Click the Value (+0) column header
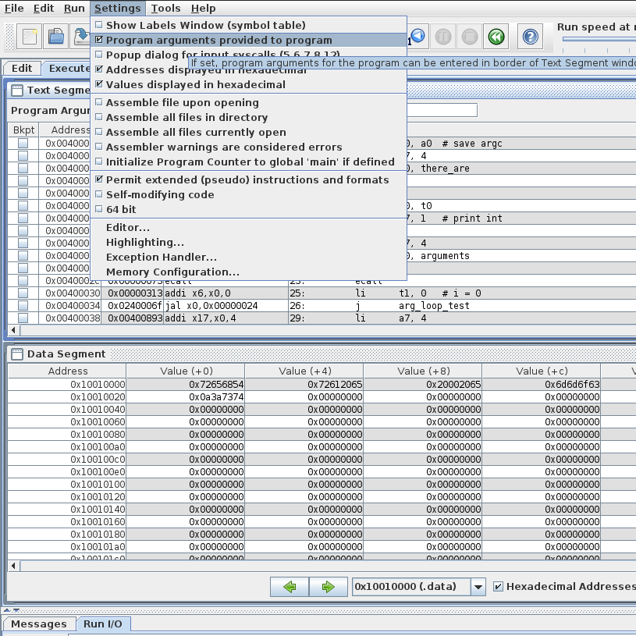The image size is (636, 636). [187, 371]
